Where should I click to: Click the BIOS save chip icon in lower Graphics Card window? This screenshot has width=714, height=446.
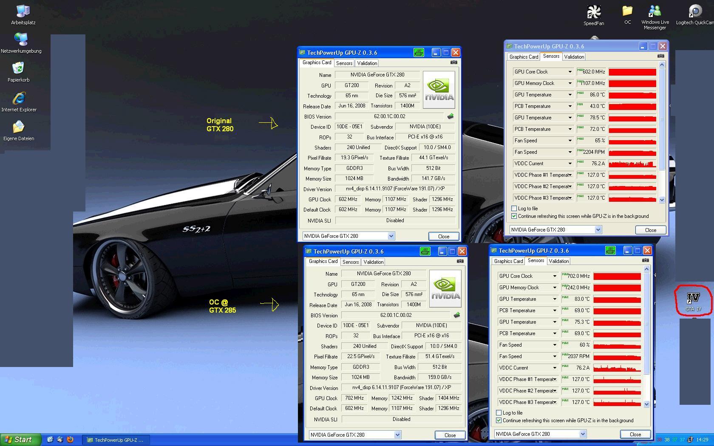click(457, 315)
